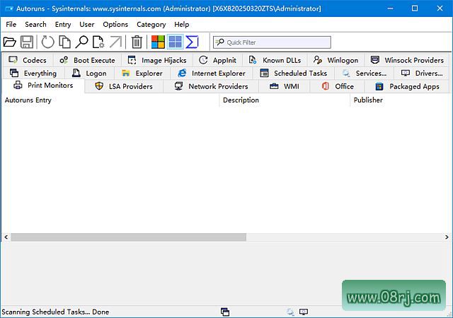Switch to the Logon tab

pos(90,73)
